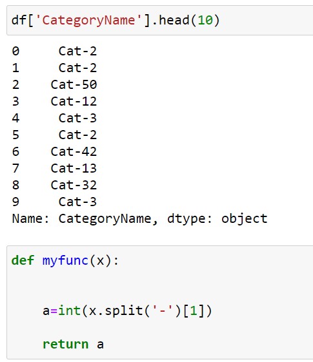Select the Cat-42 value in row 6
The width and height of the screenshot is (313, 362).
74,151
